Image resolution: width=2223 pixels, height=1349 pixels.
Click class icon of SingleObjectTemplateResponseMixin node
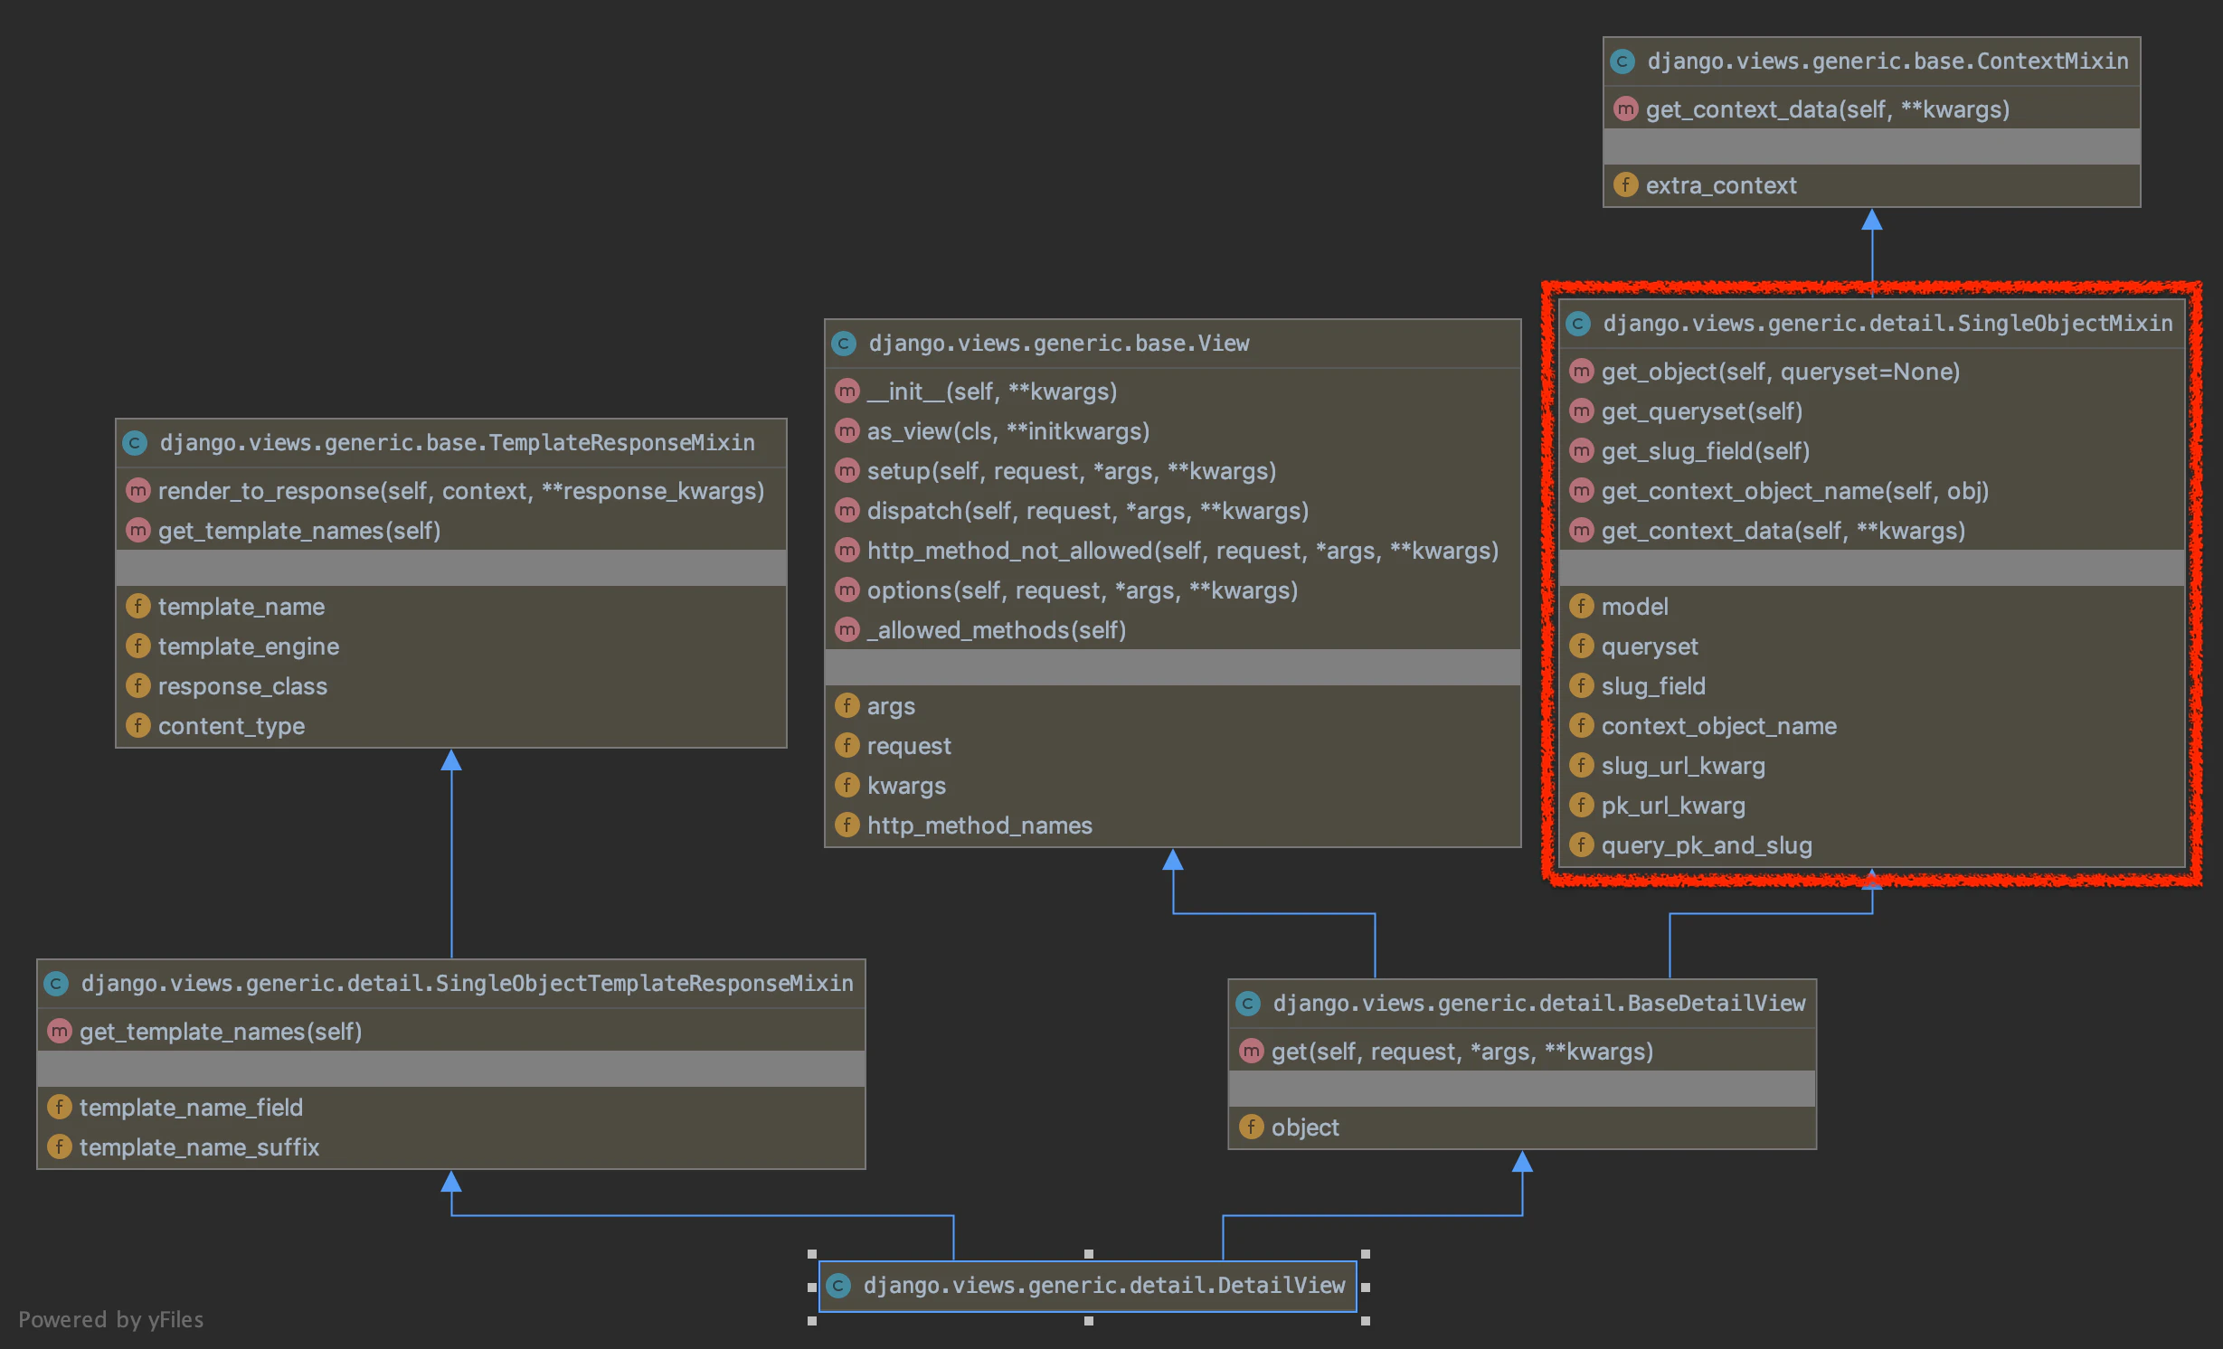click(56, 984)
